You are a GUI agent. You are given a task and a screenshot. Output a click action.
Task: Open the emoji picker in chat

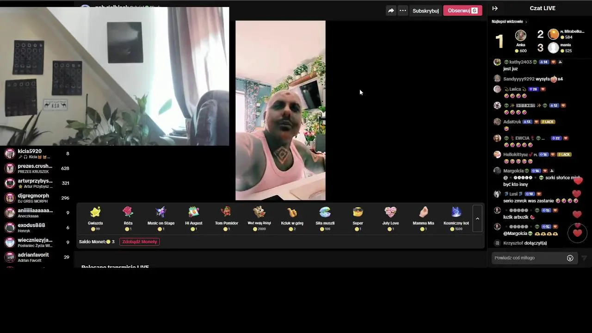pyautogui.click(x=570, y=258)
